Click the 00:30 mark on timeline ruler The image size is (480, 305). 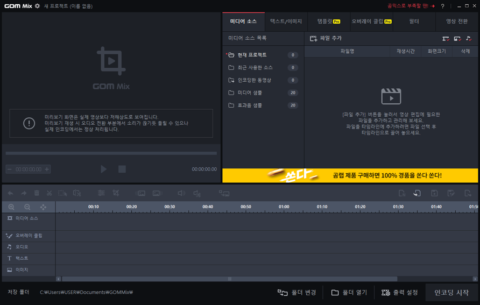(x=170, y=207)
